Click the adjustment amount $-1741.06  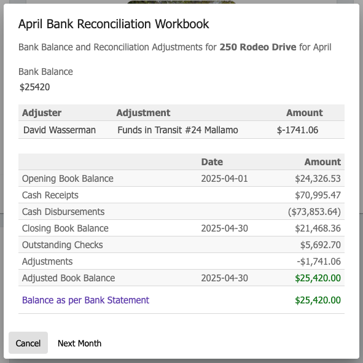click(x=297, y=130)
